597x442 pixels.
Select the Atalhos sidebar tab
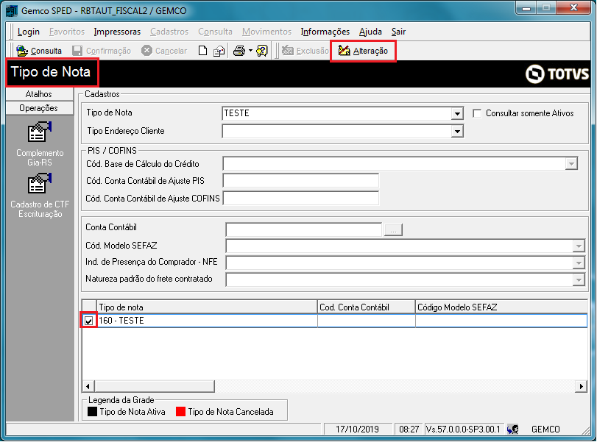coord(40,94)
